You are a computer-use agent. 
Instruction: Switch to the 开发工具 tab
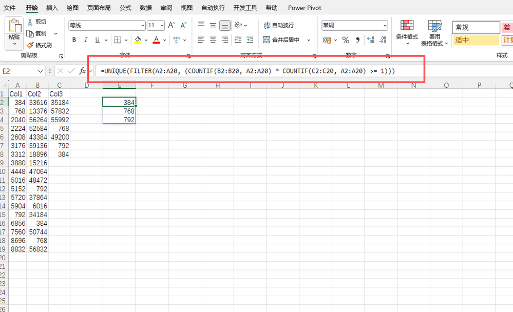245,8
